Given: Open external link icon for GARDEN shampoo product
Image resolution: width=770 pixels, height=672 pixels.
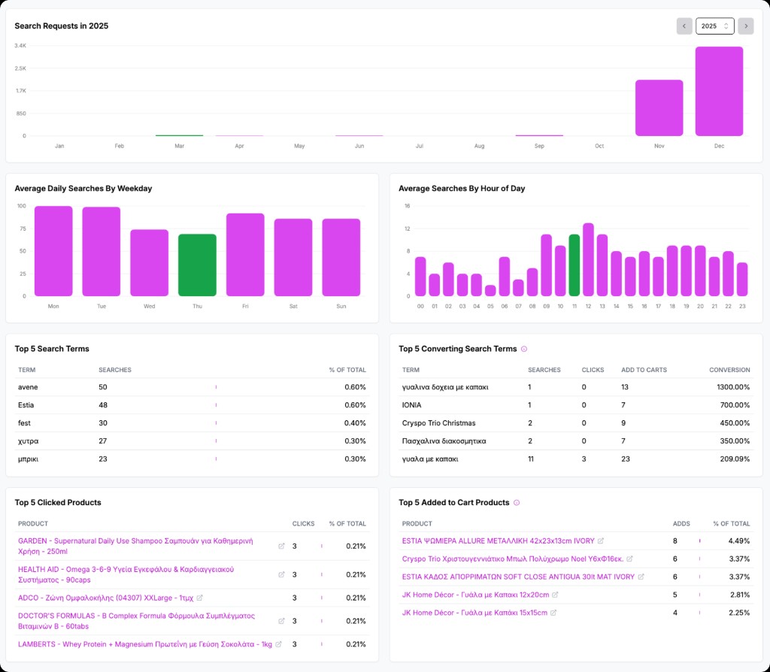Looking at the screenshot, I should 281,546.
